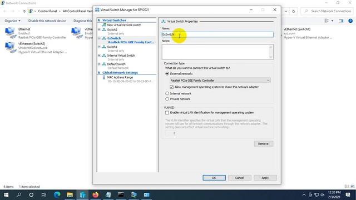Expand the Default Switch tree node
This screenshot has height=200, width=356.
[x=99, y=64]
